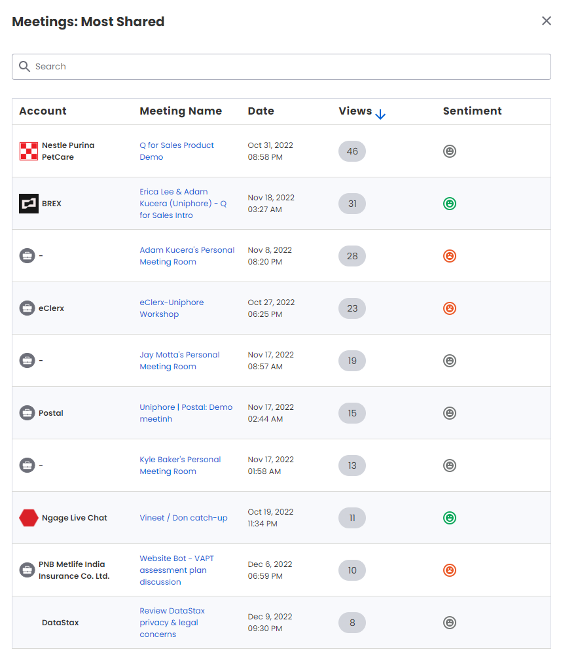Viewport: 561px width, 658px height.
Task: Click the Dec 9, 2022 09:30 PM date
Action: pyautogui.click(x=270, y=623)
